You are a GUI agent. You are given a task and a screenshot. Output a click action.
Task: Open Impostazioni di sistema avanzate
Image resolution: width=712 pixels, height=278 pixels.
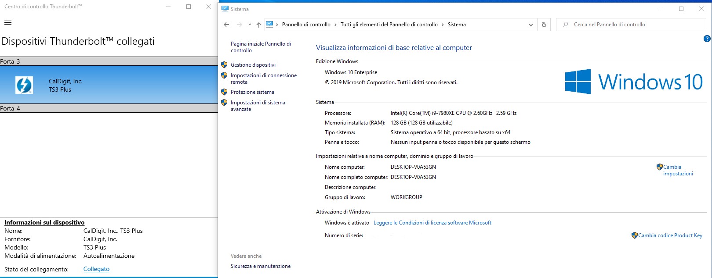pos(258,106)
